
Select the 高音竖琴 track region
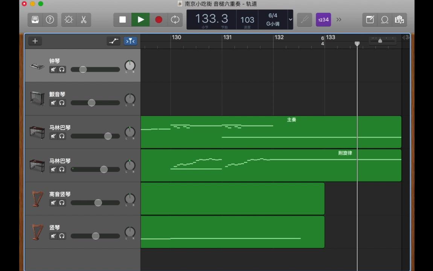233,199
